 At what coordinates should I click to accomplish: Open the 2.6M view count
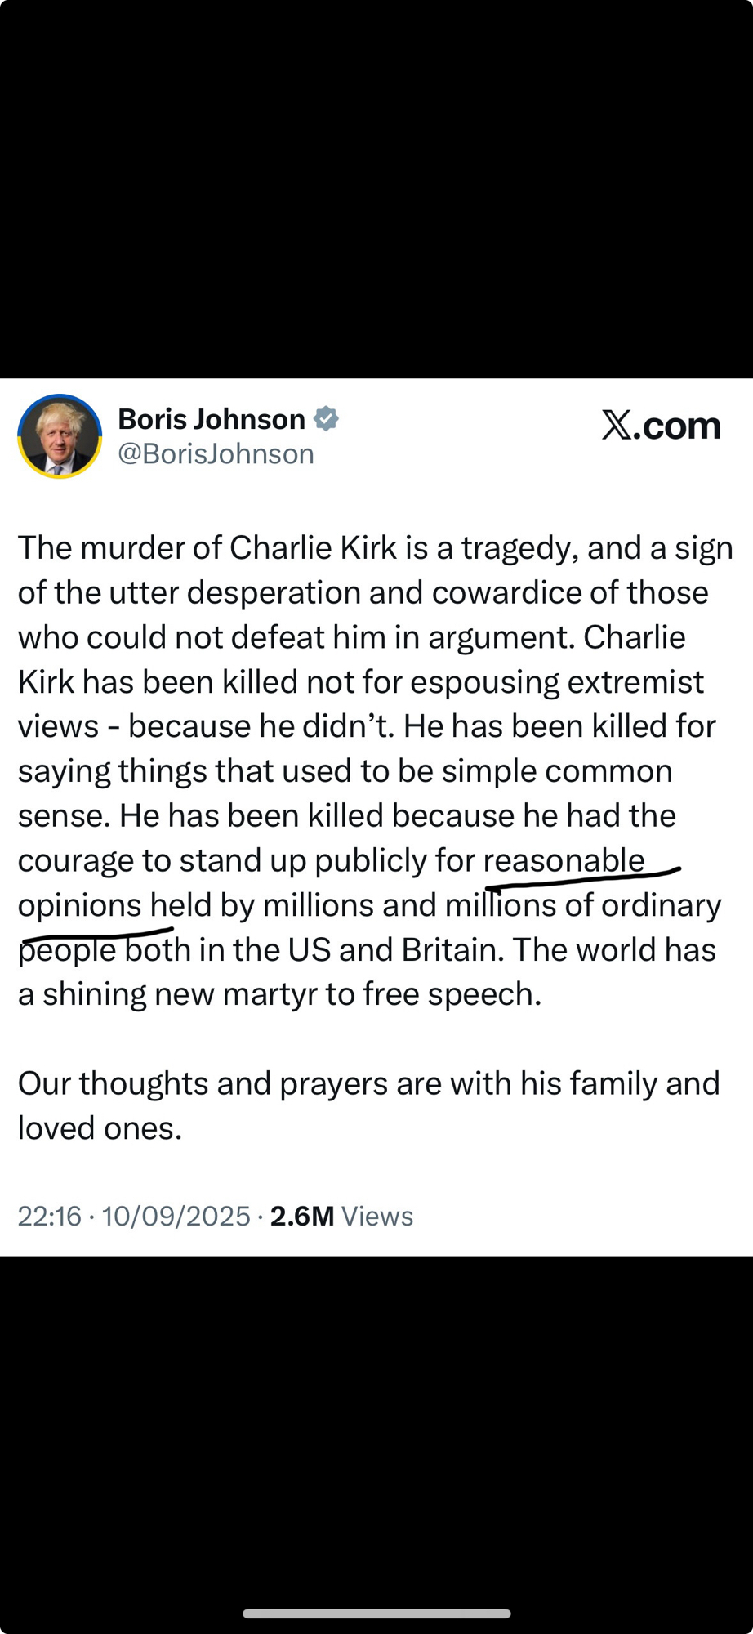pyautogui.click(x=302, y=1217)
